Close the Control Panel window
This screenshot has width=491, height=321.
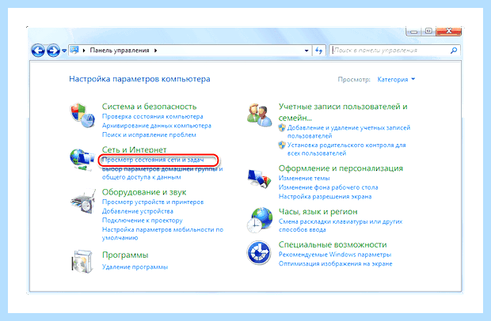pos(449,32)
